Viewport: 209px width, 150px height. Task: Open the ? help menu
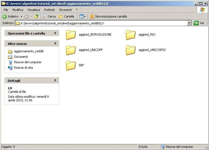[77, 10]
